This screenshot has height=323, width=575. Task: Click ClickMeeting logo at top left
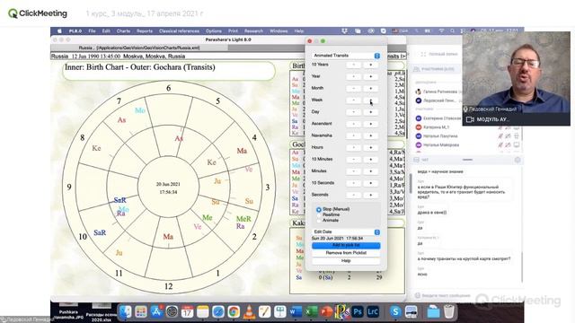click(x=38, y=13)
